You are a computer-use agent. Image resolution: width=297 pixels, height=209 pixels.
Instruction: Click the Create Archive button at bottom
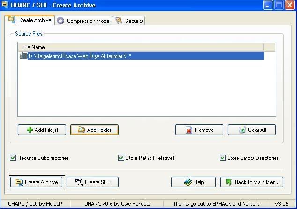pyautogui.click(x=37, y=182)
